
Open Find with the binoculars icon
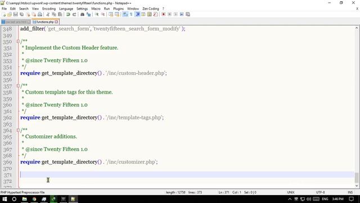click(x=82, y=14)
